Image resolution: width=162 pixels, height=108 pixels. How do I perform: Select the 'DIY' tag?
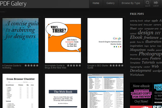tap(158, 33)
